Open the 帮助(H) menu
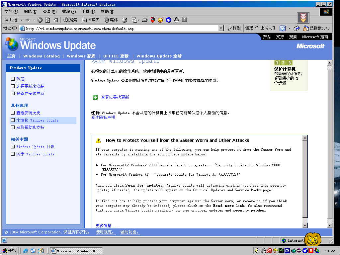The image size is (340, 255). (x=108, y=12)
